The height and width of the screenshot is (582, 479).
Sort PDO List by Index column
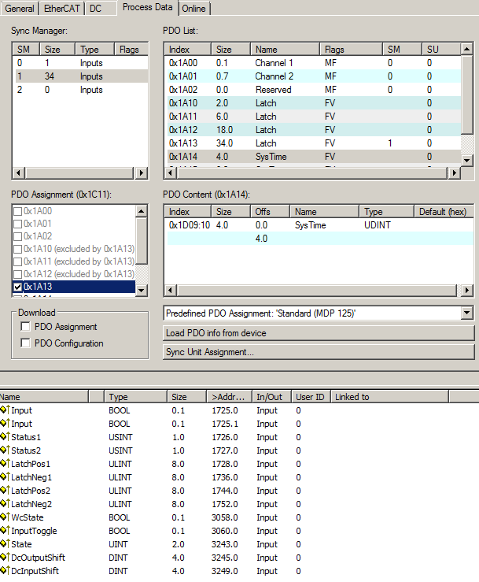click(x=188, y=50)
